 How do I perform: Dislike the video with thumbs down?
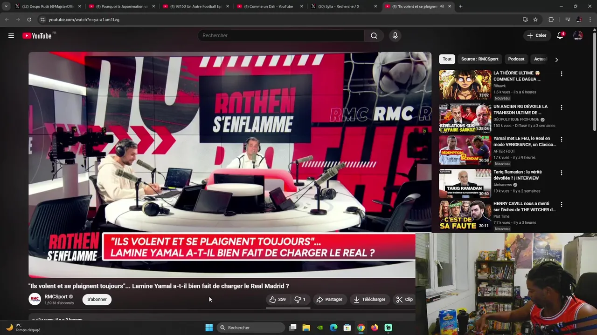click(x=300, y=300)
